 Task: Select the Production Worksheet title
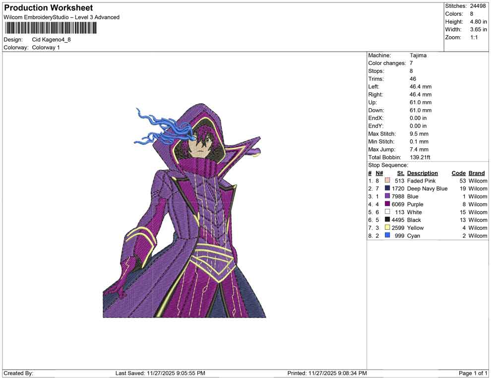coord(49,8)
